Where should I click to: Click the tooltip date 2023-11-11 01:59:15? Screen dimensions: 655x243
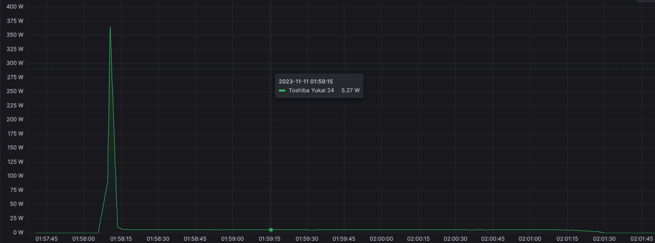pos(306,82)
